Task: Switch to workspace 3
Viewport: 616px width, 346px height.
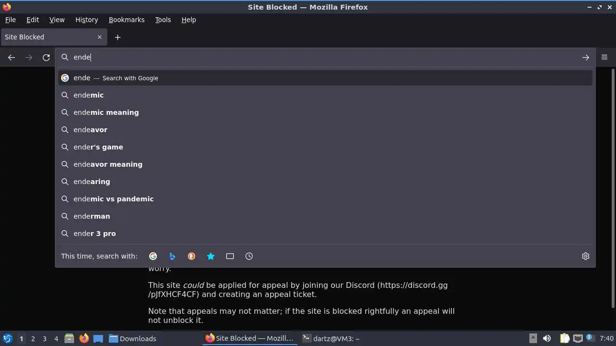Action: click(x=44, y=339)
